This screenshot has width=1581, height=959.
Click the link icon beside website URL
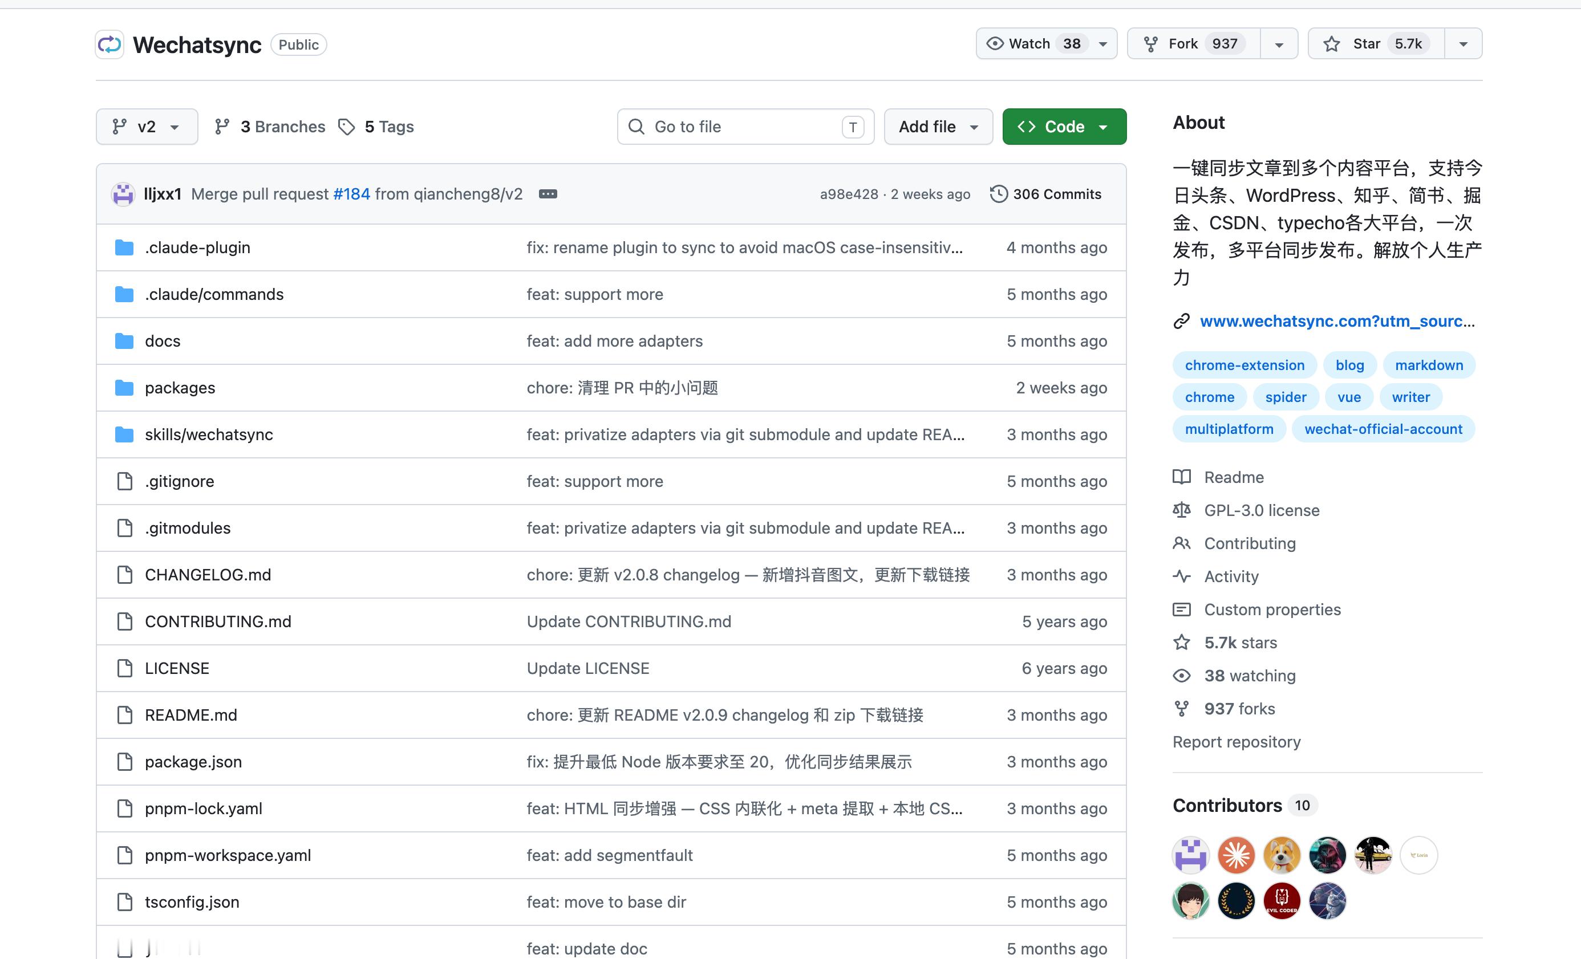pyautogui.click(x=1181, y=322)
